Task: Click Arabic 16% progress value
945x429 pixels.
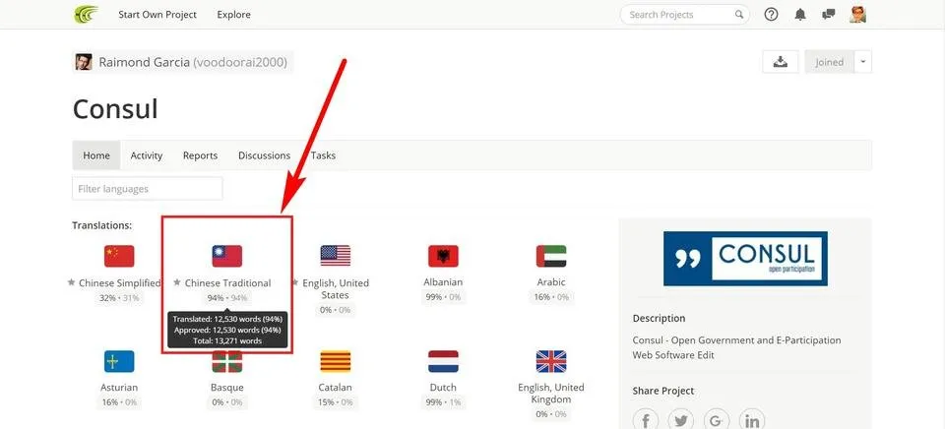Action: click(541, 297)
